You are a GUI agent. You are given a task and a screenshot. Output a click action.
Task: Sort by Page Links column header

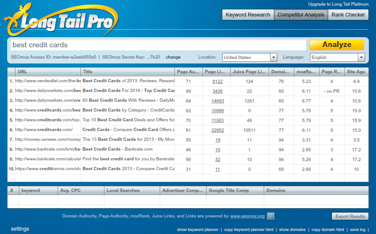(216, 72)
